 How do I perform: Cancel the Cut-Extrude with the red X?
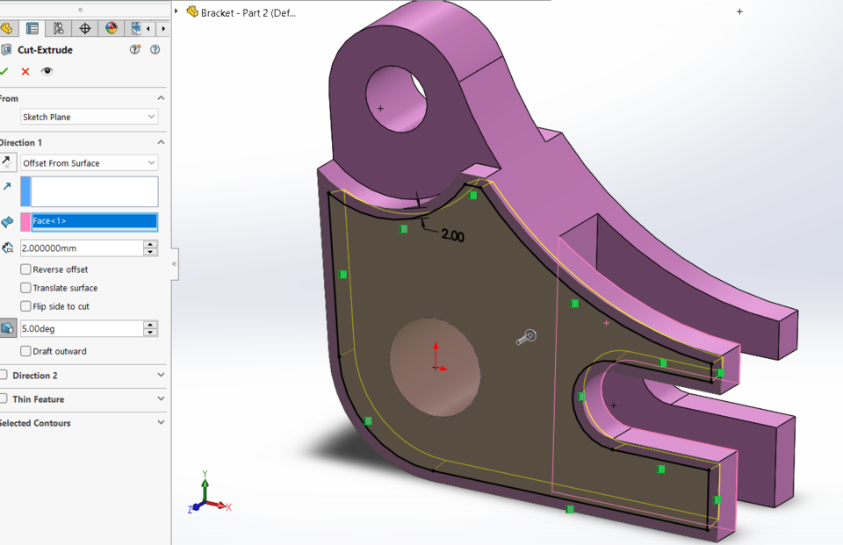pos(25,71)
